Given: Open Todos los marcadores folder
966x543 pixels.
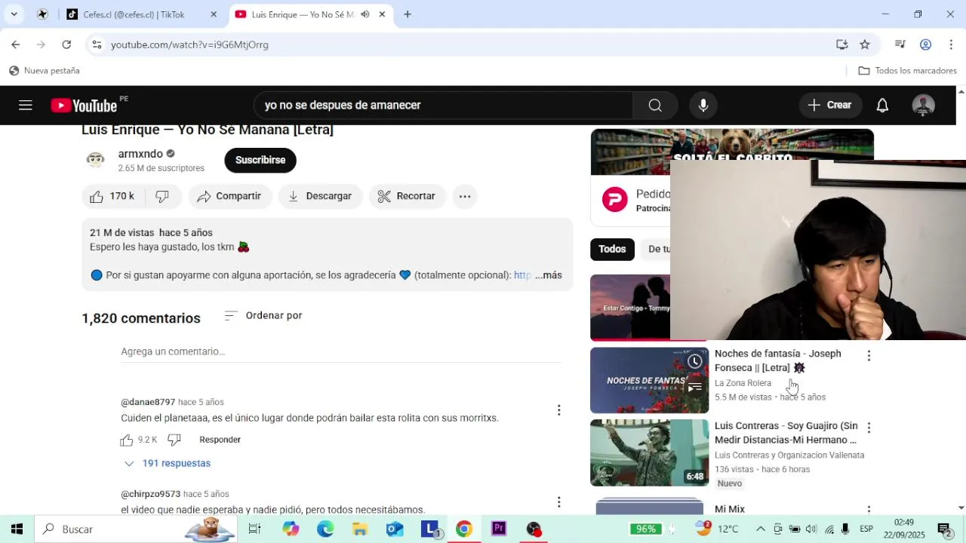Looking at the screenshot, I should coord(908,71).
